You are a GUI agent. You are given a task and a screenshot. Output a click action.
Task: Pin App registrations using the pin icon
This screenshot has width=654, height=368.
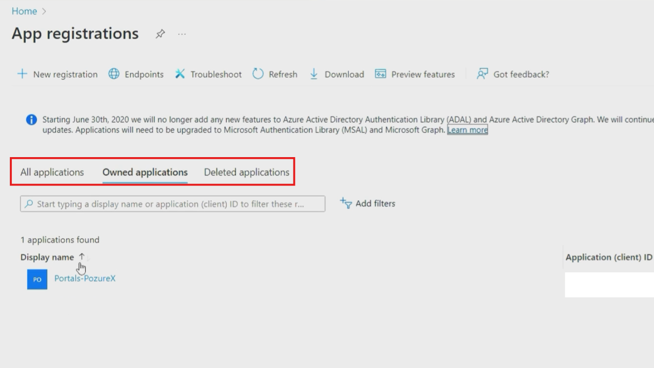pos(160,34)
